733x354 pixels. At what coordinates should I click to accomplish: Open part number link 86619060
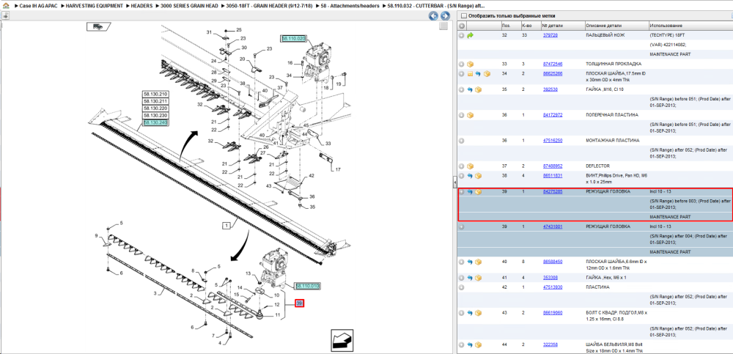click(x=553, y=313)
